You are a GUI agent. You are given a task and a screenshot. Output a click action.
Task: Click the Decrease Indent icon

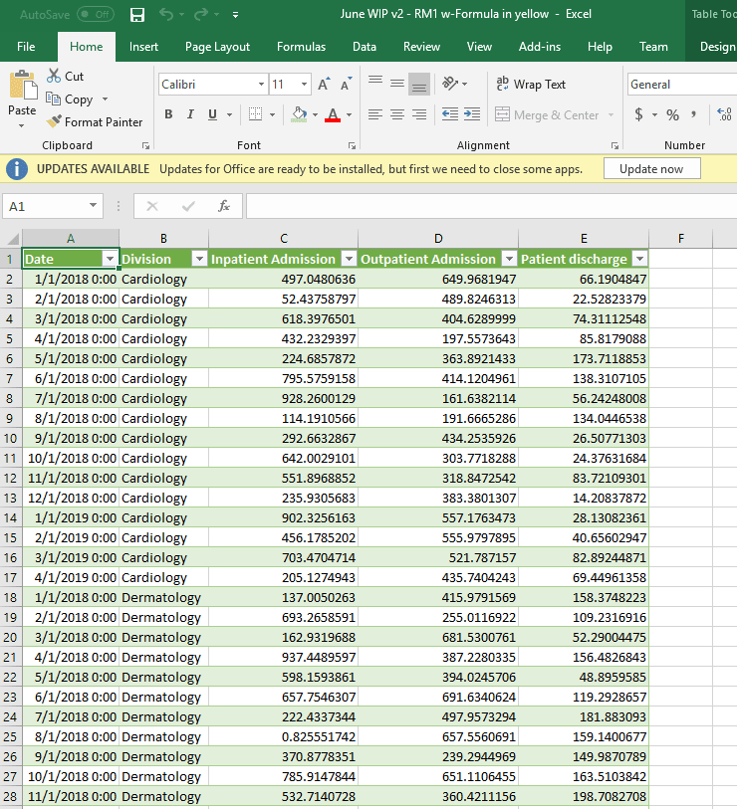[450, 114]
